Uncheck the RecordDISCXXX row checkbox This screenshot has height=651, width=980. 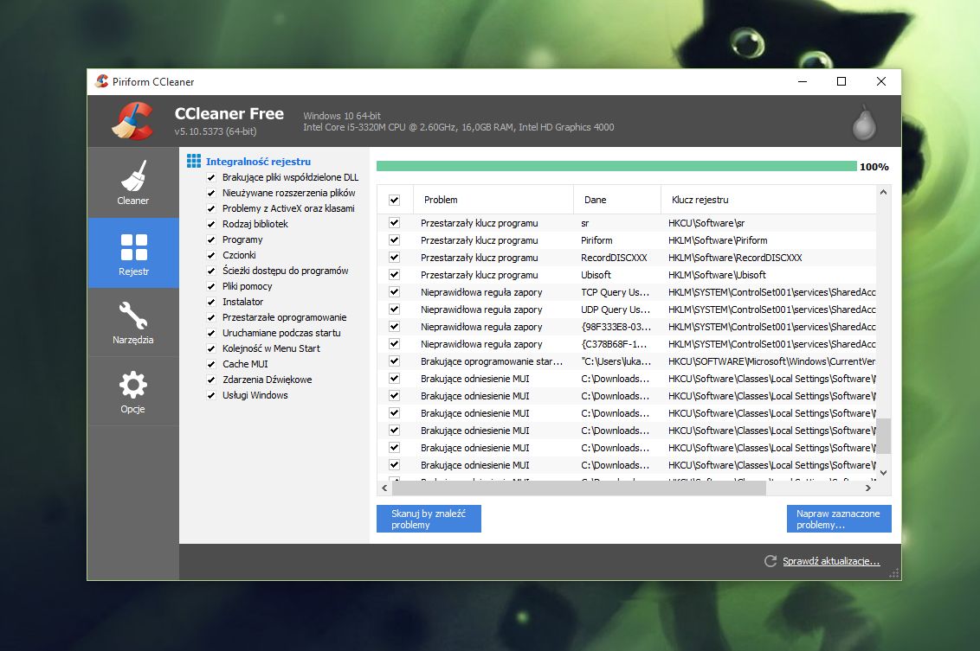[x=395, y=257]
